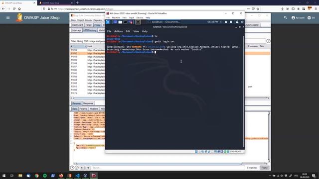Open the Firefox downloads panel
This screenshot has height=179, width=319.
click(283, 9)
